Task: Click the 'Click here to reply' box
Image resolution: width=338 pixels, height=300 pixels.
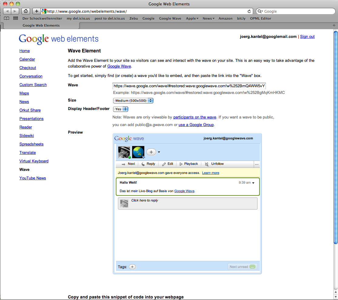Action: (x=188, y=203)
